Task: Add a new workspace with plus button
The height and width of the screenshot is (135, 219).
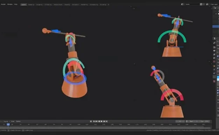Action: pos(109,5)
